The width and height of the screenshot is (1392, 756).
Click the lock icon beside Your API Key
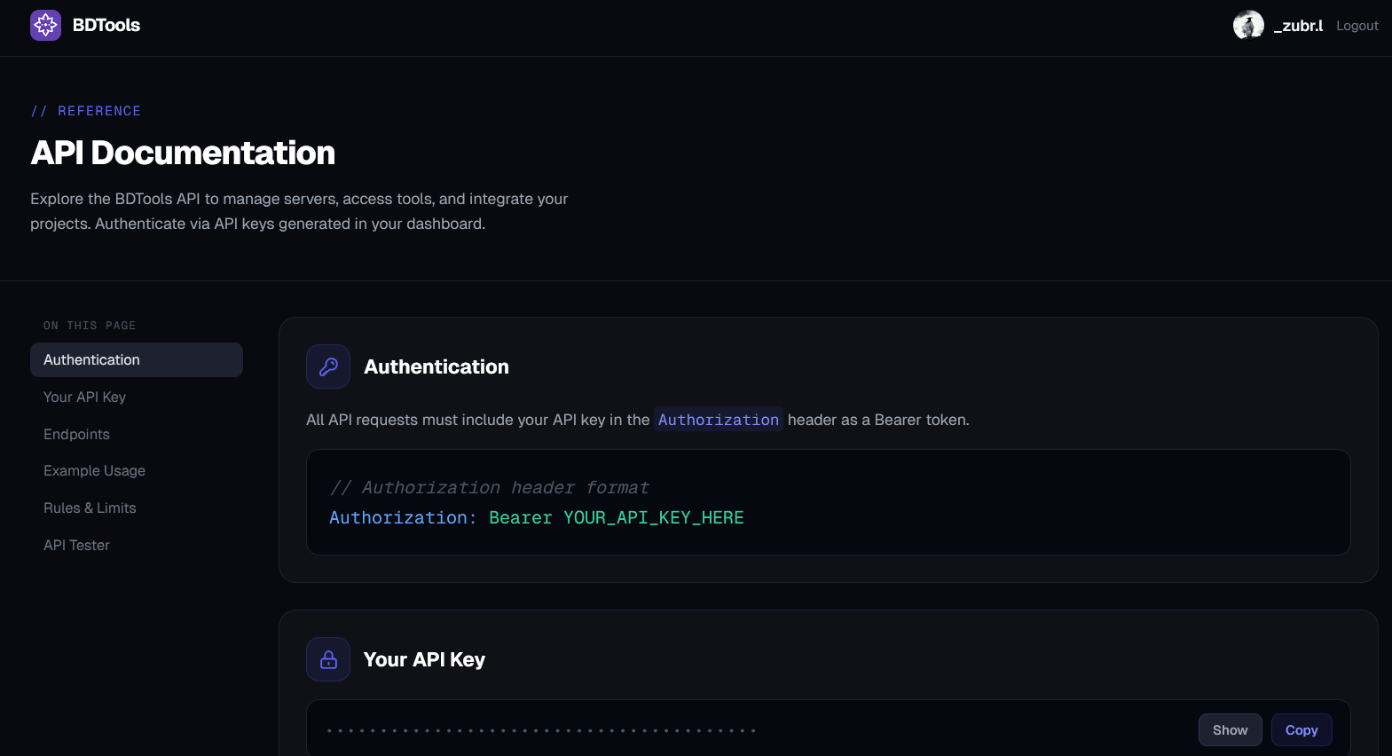coord(328,659)
